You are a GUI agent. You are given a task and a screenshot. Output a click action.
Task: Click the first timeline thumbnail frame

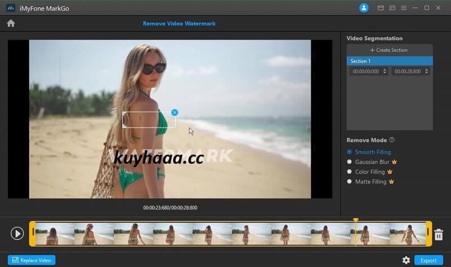click(x=55, y=234)
